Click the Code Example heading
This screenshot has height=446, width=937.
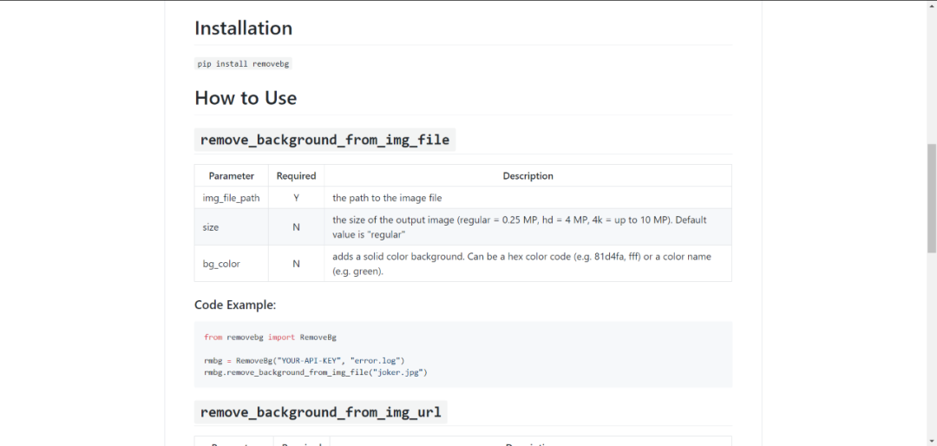point(235,305)
